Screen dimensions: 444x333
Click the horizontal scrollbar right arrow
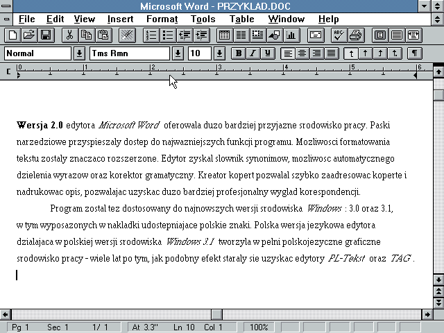point(427,314)
